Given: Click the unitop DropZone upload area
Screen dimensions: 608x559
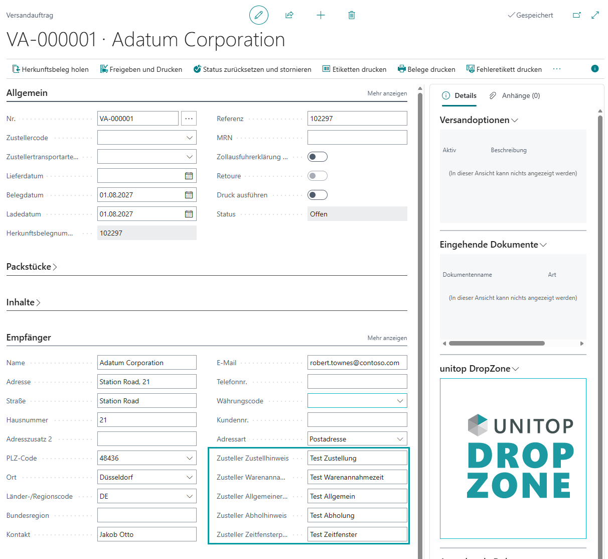Looking at the screenshot, I should pos(513,459).
